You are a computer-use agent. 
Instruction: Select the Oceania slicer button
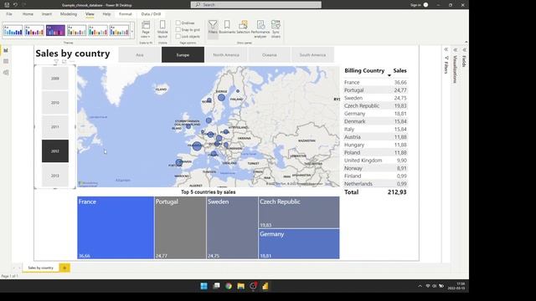(270, 55)
